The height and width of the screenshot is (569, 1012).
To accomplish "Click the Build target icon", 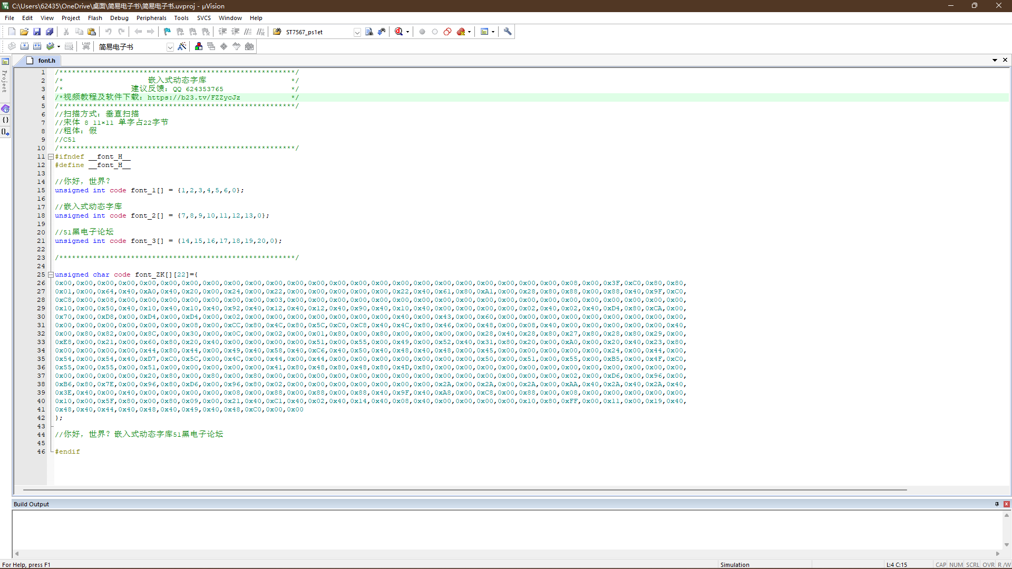I will click(x=24, y=47).
